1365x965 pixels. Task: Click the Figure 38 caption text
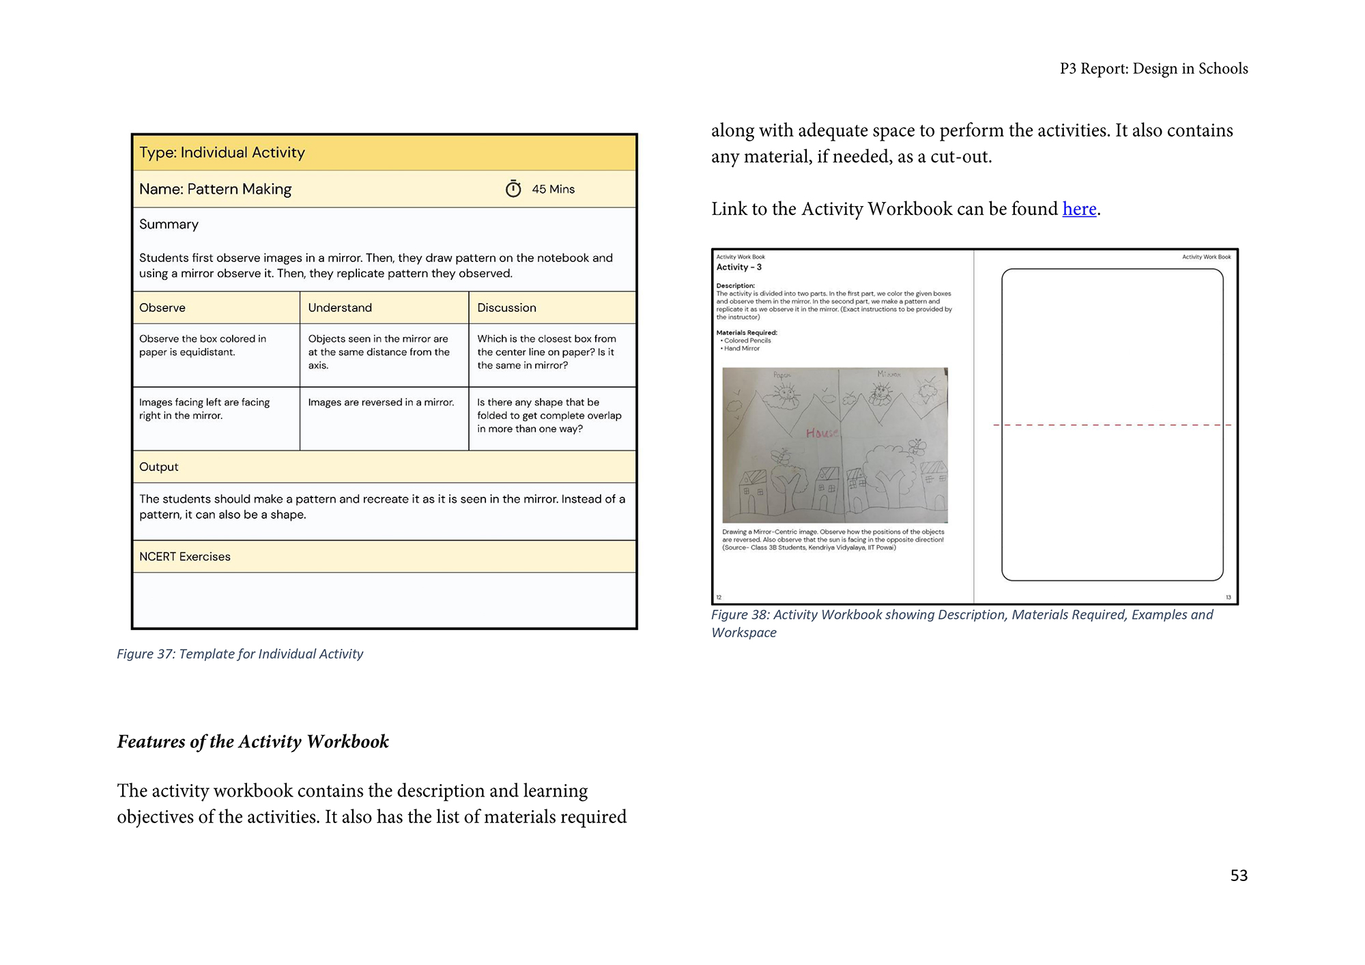(x=962, y=615)
